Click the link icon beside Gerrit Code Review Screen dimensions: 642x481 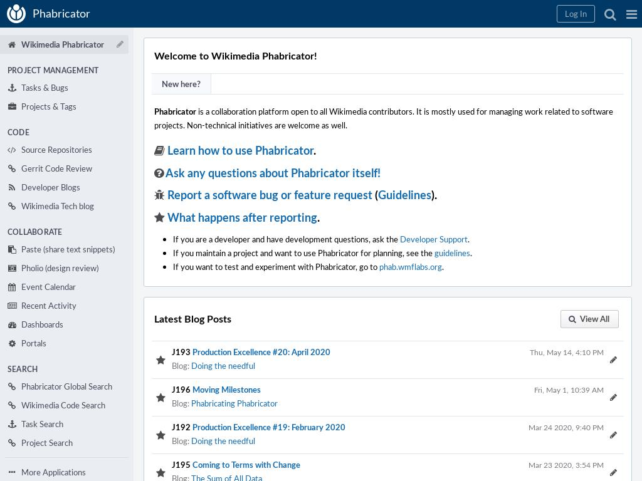[12, 168]
